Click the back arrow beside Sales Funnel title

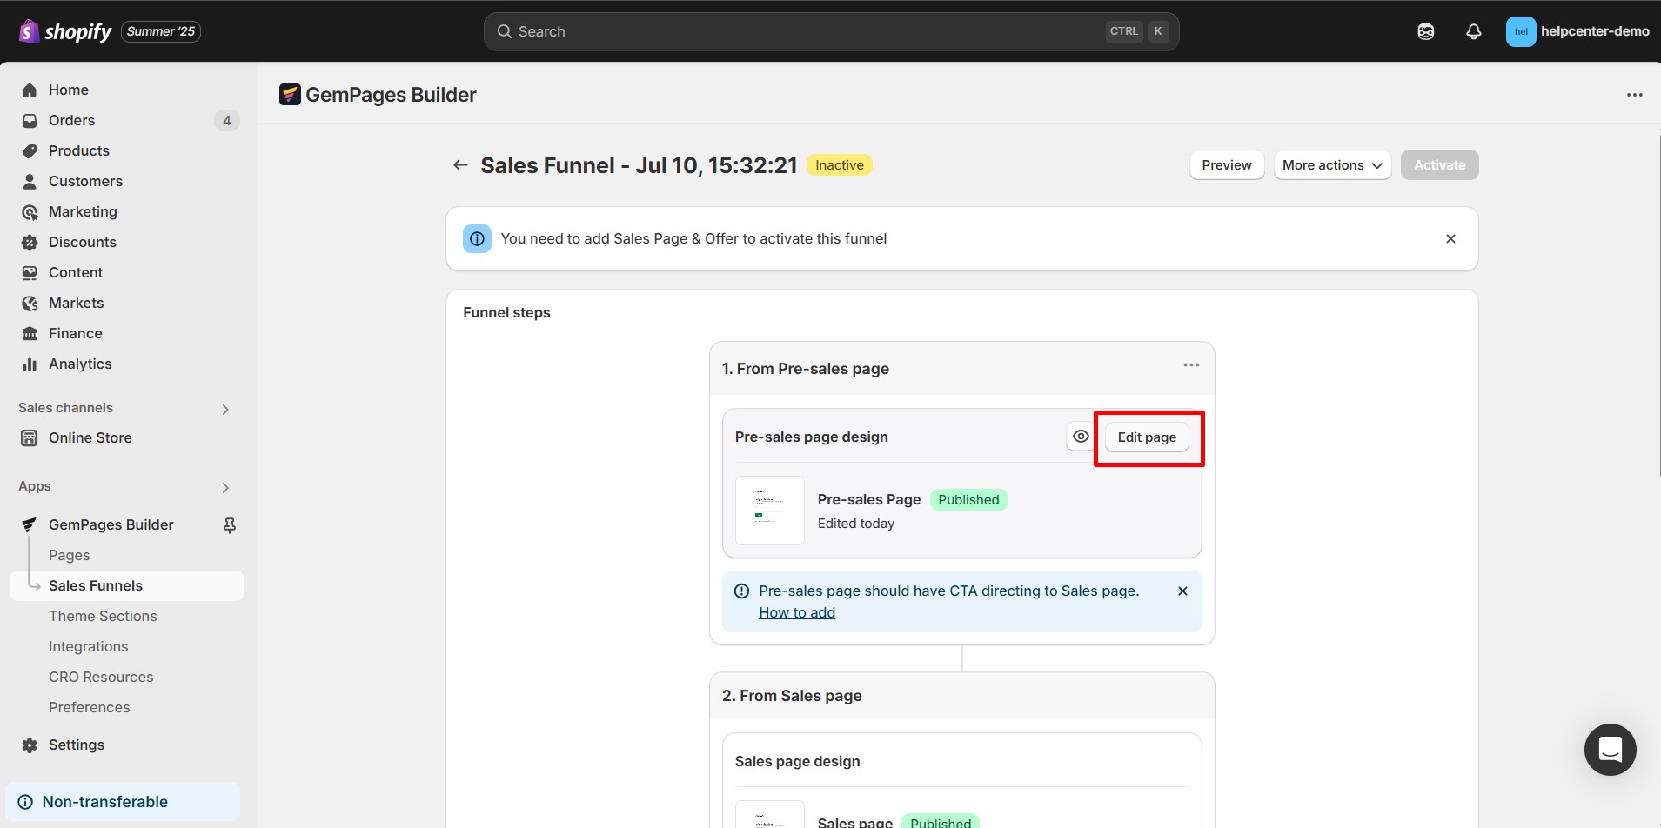[460, 165]
